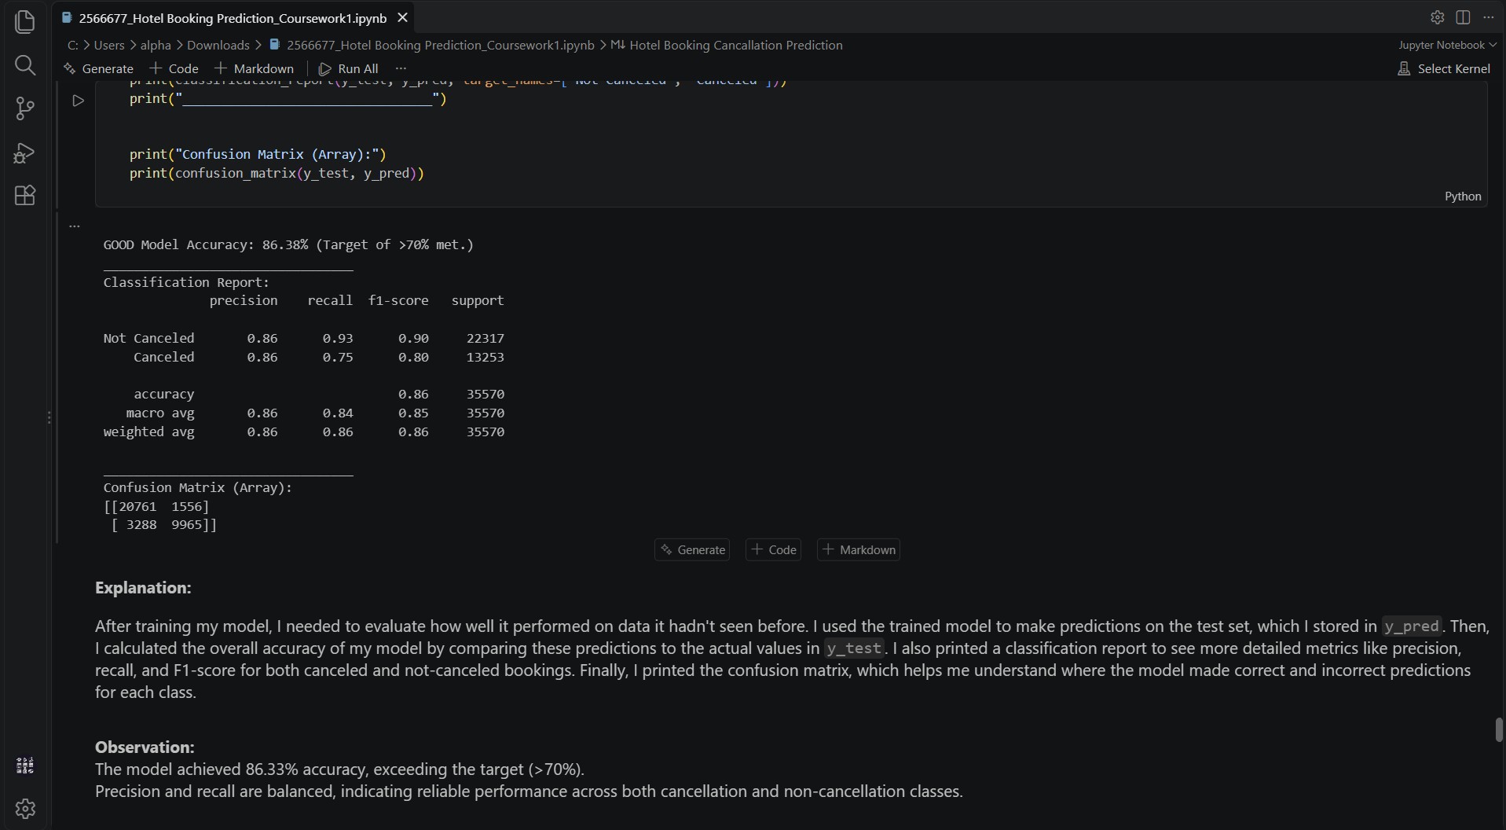Open the Extensions view

[25, 196]
